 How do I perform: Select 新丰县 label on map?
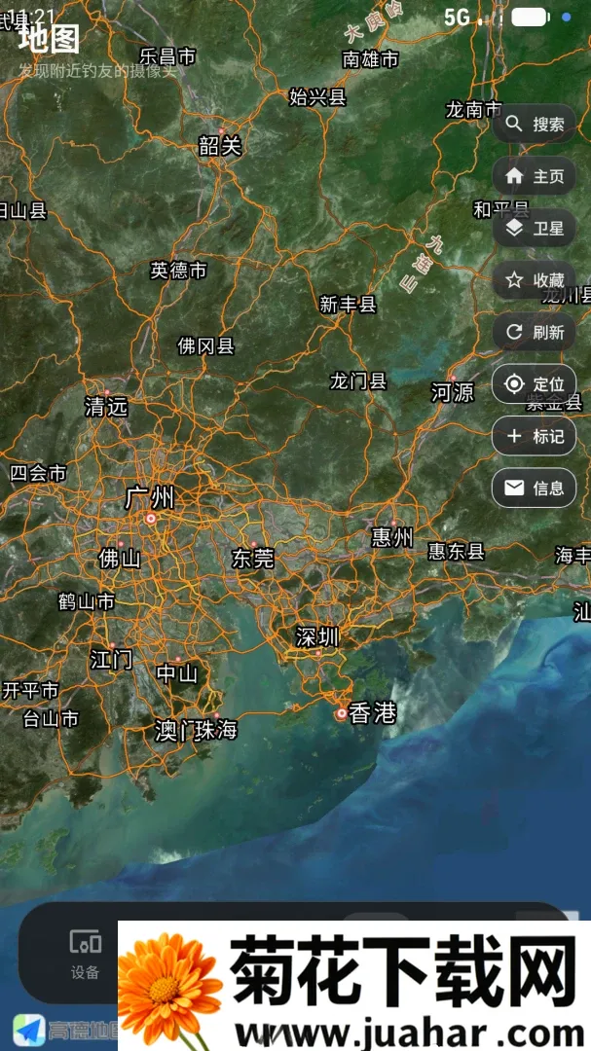coord(348,305)
